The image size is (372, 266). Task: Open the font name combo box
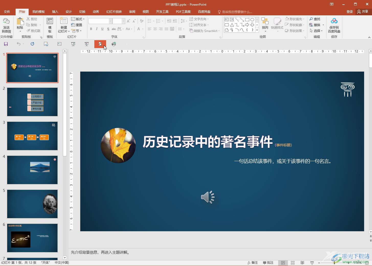point(100,21)
